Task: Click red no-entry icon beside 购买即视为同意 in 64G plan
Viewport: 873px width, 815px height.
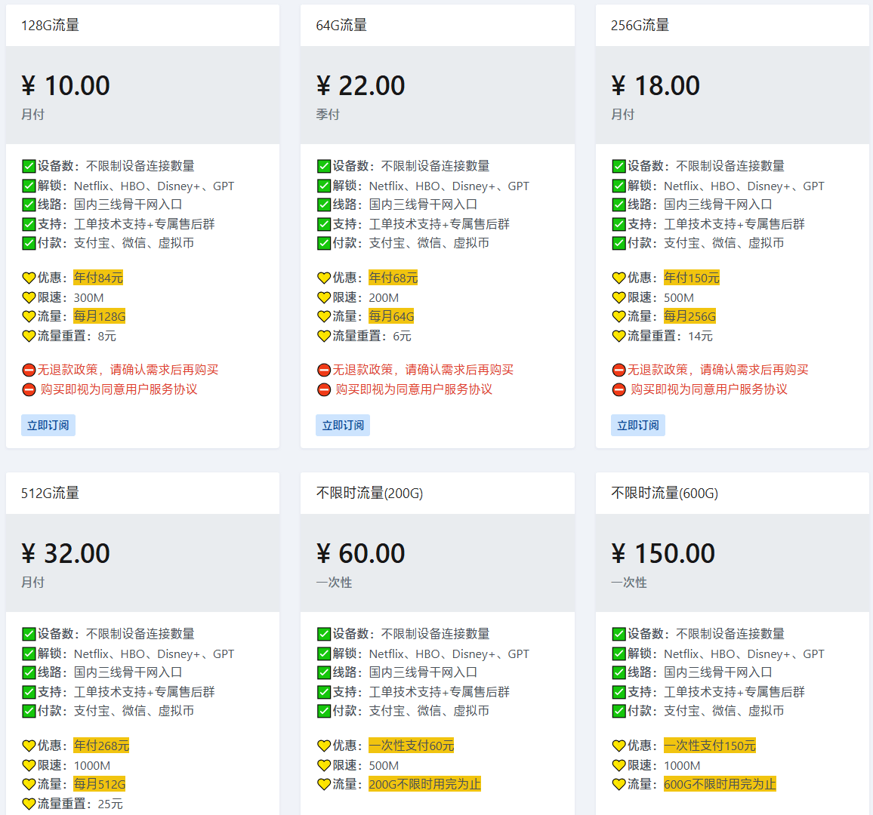Action: click(324, 390)
